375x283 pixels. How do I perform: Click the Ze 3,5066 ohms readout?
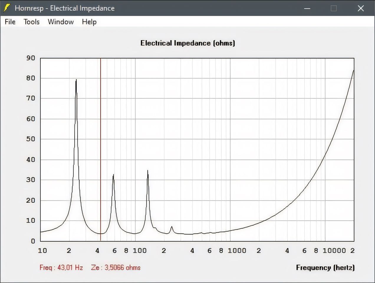click(116, 268)
